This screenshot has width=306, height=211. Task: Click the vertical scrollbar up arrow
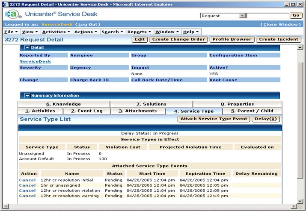pos(300,47)
